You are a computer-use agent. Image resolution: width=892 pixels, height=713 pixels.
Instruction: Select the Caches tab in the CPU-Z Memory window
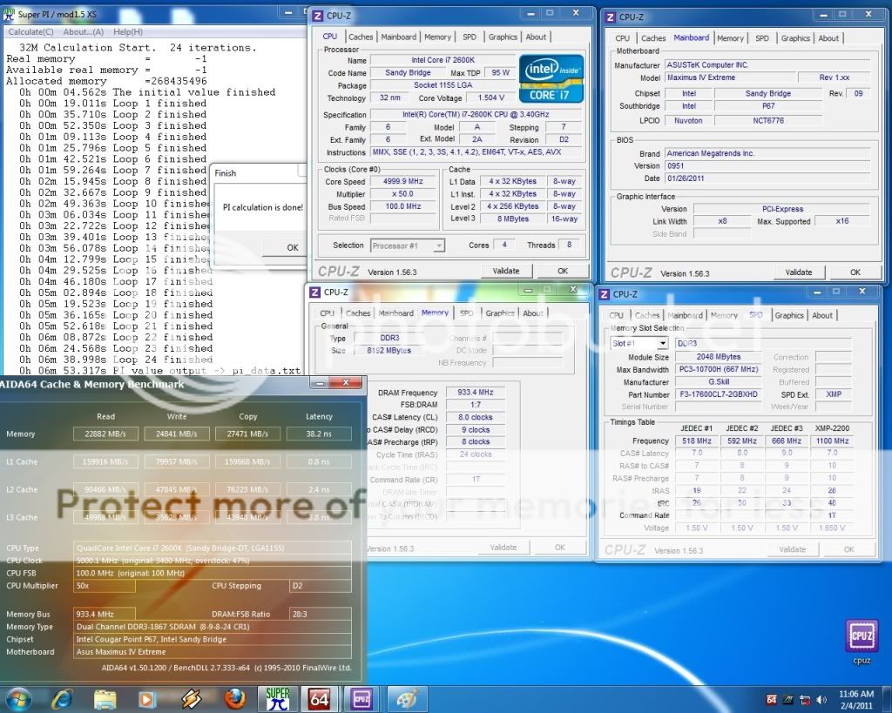[358, 313]
